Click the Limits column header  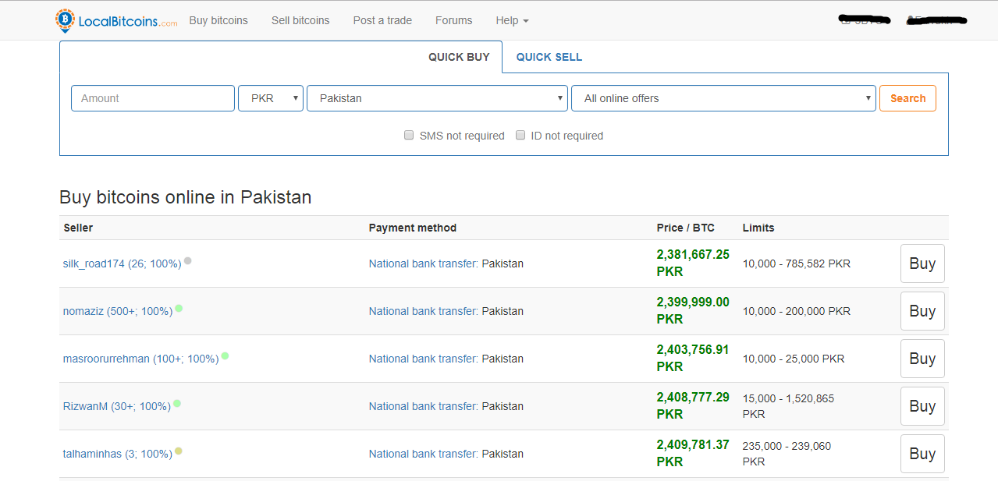(x=758, y=228)
